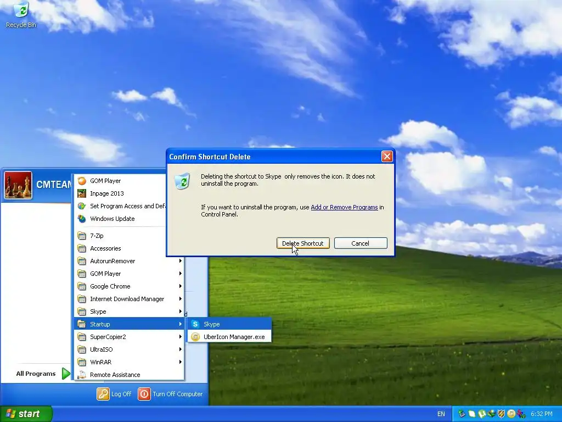
Task: Click the Windows start button
Action: coord(26,414)
